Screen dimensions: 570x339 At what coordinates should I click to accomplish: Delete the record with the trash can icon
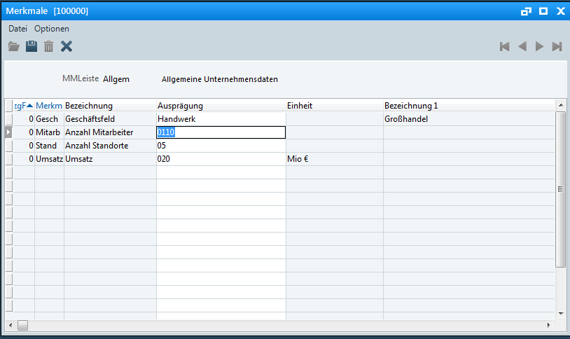pyautogui.click(x=49, y=46)
